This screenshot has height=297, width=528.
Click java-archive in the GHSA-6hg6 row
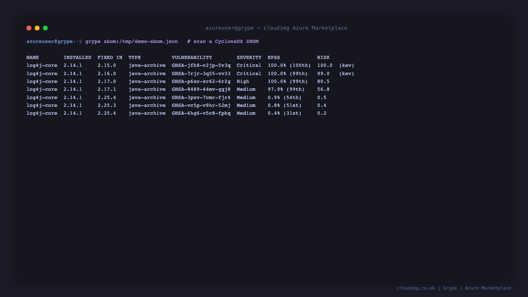point(147,113)
